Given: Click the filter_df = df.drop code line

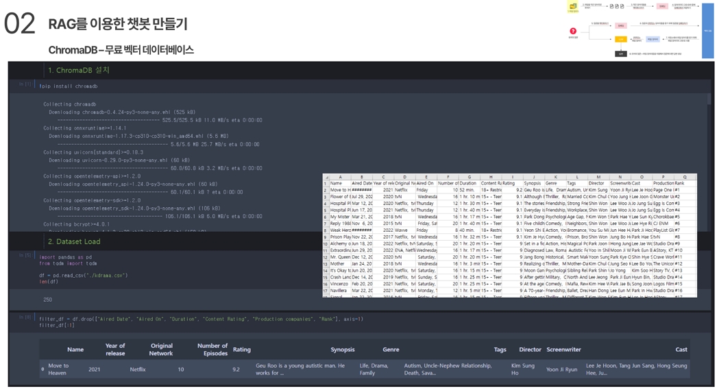Looking at the screenshot, I should 201,319.
